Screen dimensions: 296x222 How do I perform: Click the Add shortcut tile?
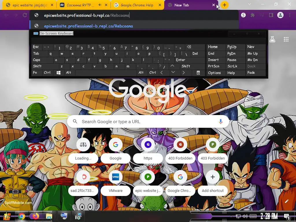[x=212, y=183]
